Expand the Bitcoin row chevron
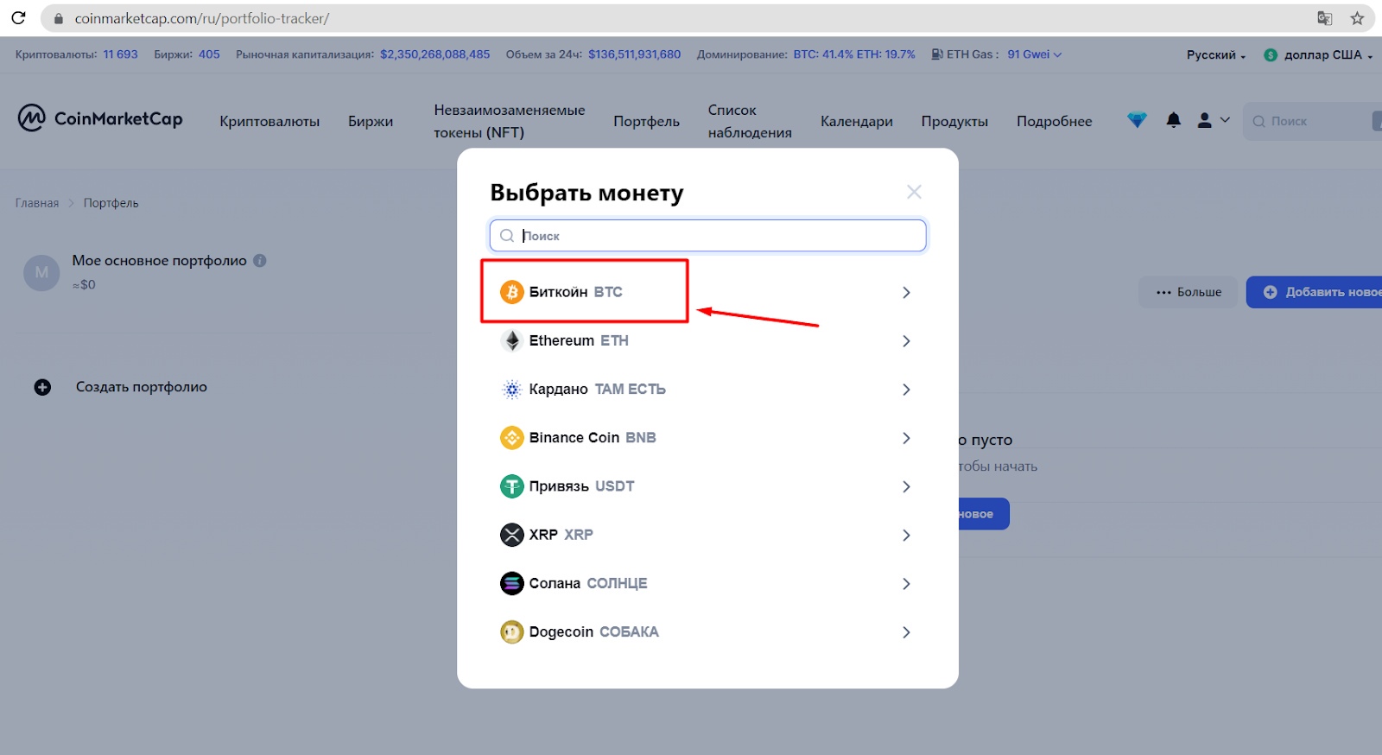This screenshot has height=755, width=1382. [906, 292]
